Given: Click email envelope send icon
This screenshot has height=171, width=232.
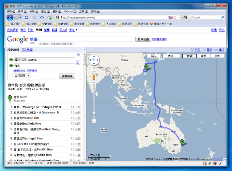Looking at the screenshot, I should 204,50.
